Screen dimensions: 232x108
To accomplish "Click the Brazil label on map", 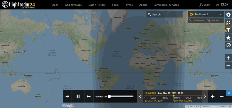I will (x=109, y=77).
